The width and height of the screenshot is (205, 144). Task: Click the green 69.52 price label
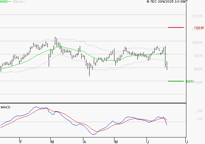point(190,81)
